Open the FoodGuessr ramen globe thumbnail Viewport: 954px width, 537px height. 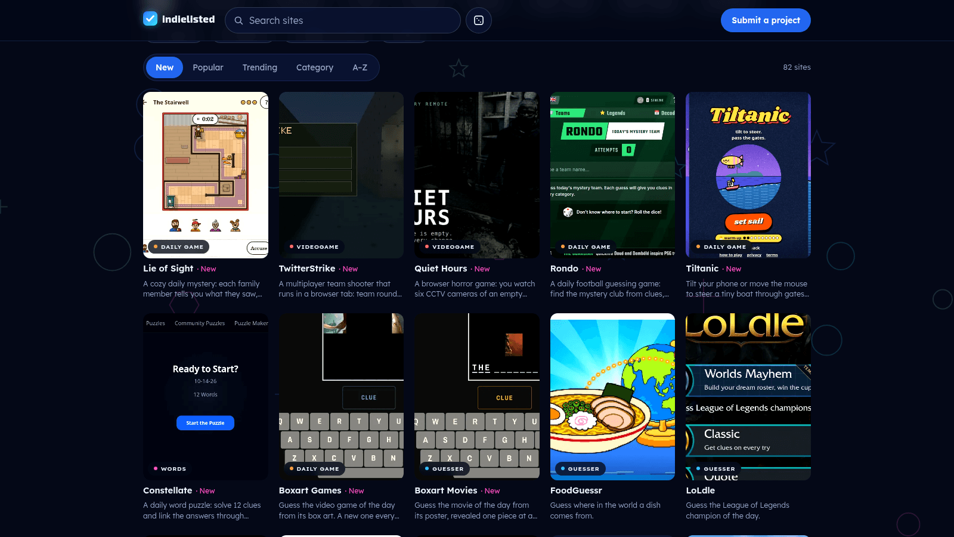[612, 397]
